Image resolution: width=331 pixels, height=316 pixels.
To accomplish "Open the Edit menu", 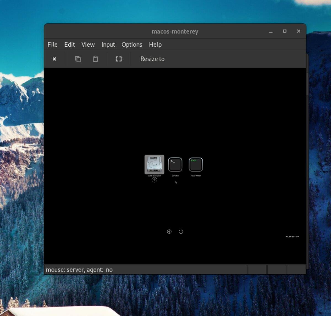I will pos(69,44).
